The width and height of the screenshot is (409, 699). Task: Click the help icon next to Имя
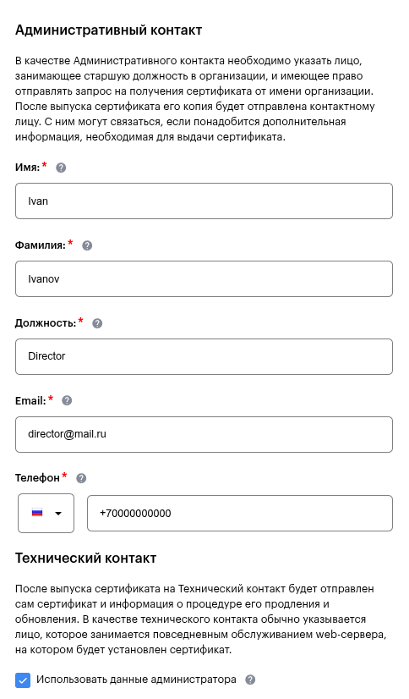coord(61,168)
